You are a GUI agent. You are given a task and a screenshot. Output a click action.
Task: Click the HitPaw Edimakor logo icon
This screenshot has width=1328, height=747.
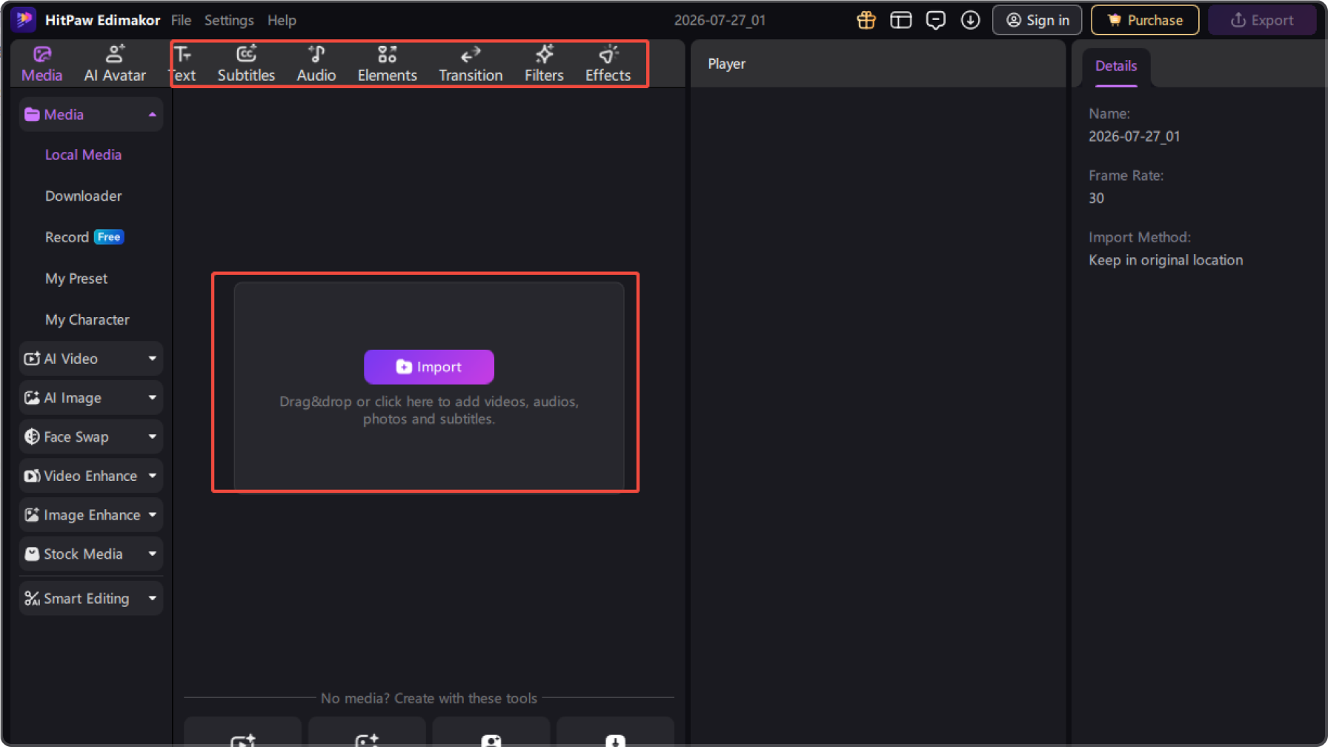24,20
